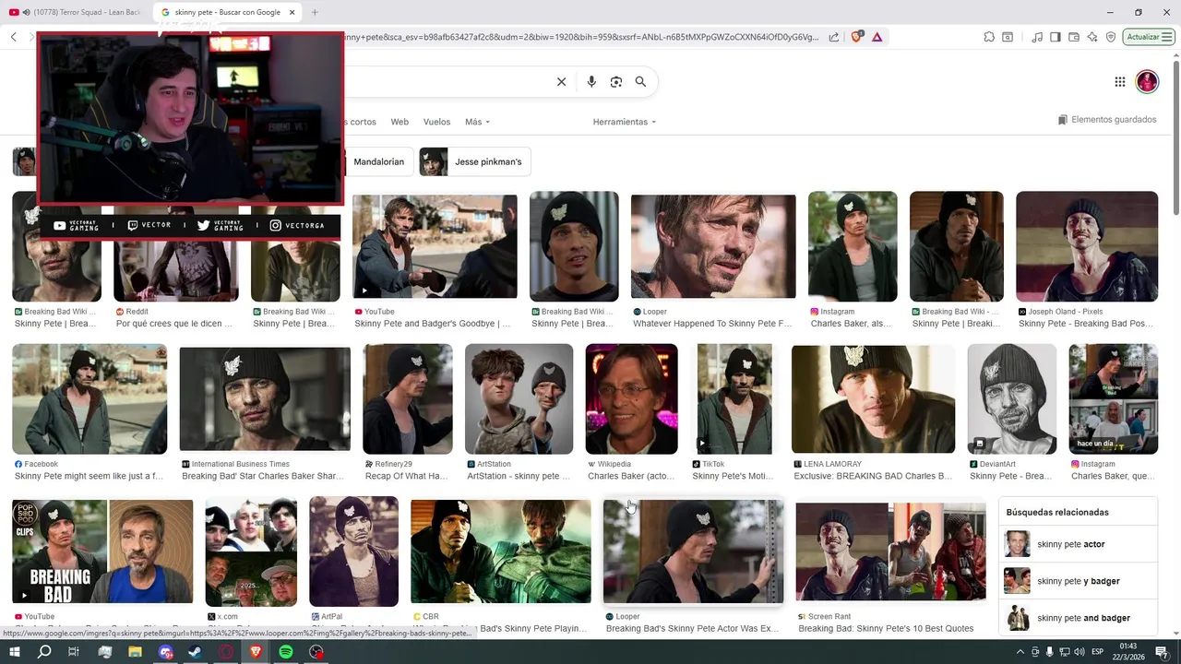Open the Joseph Oland Pixels poster image

tap(1087, 246)
